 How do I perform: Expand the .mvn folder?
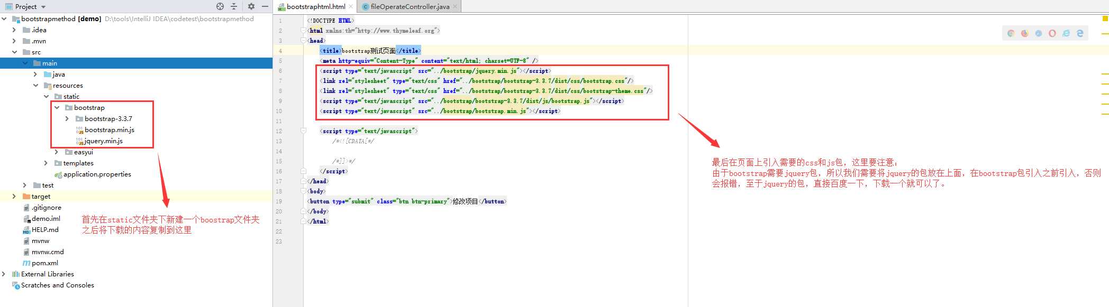(14, 41)
